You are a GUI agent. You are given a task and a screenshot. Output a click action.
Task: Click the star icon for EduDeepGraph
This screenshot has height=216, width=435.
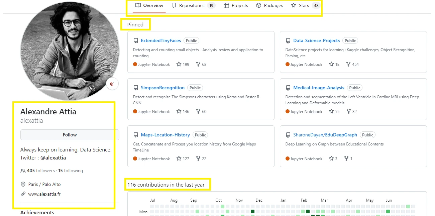click(x=331, y=158)
